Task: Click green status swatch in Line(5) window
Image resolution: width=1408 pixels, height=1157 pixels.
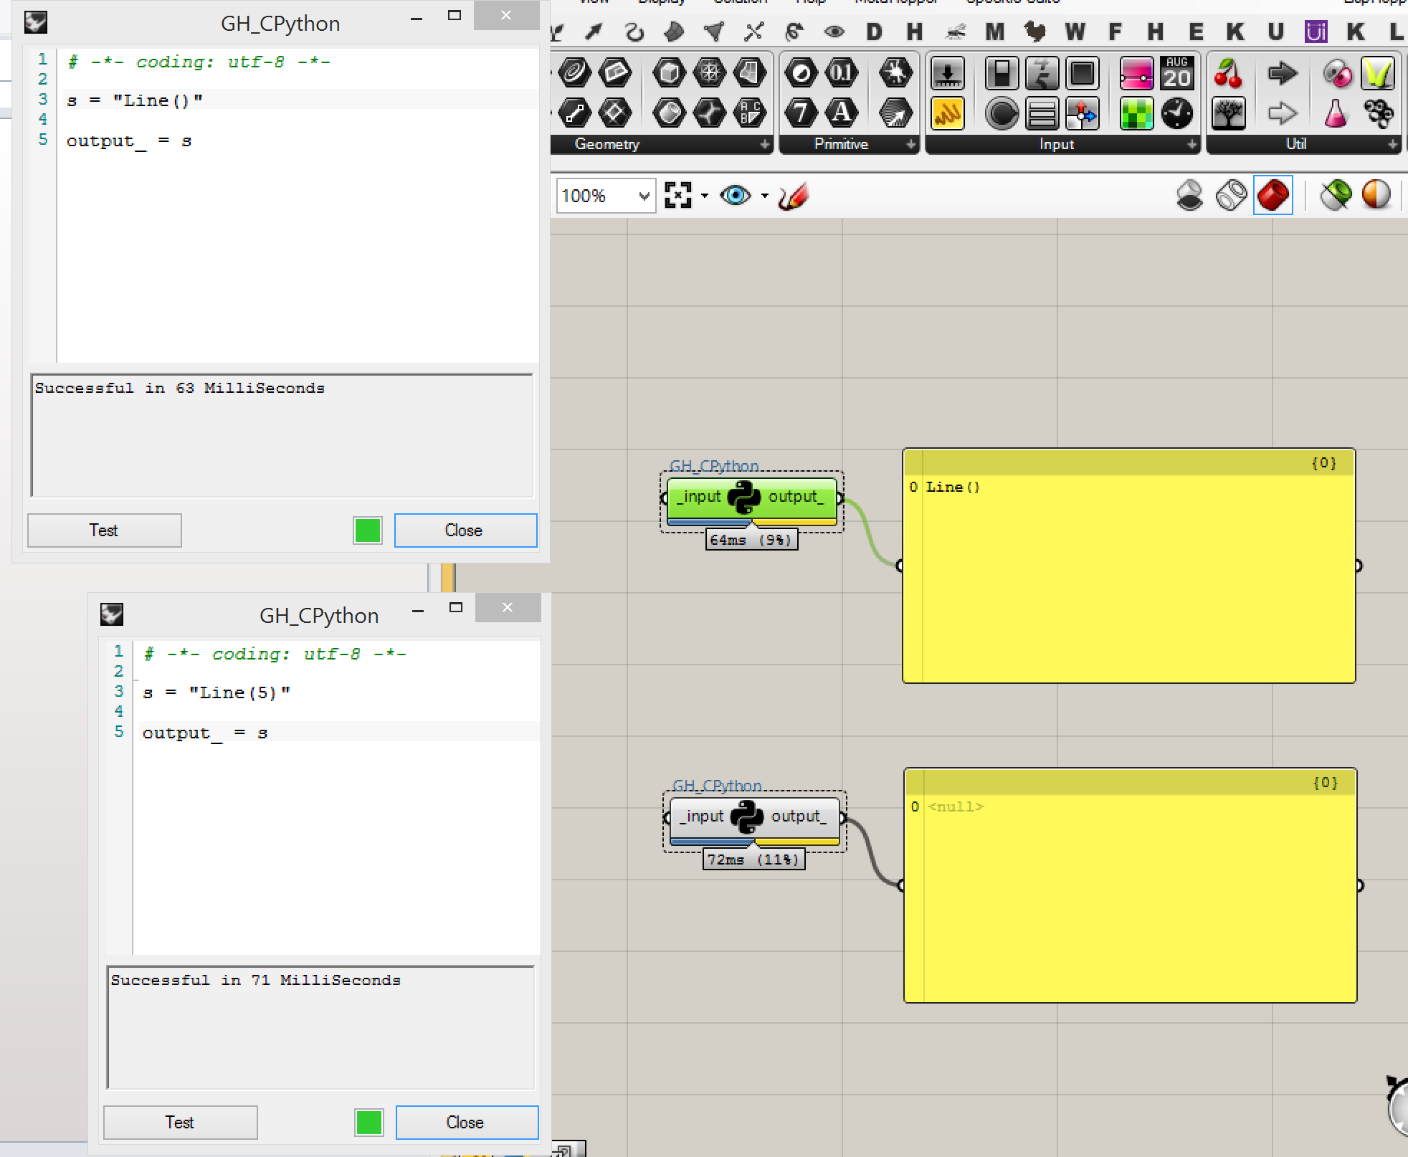Action: 369,1123
